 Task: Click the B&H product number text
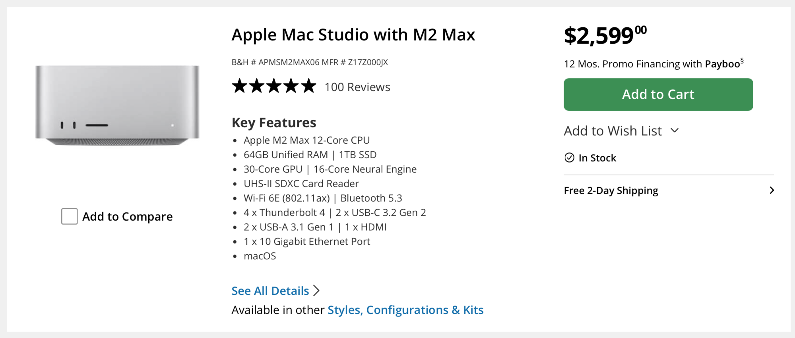point(310,62)
